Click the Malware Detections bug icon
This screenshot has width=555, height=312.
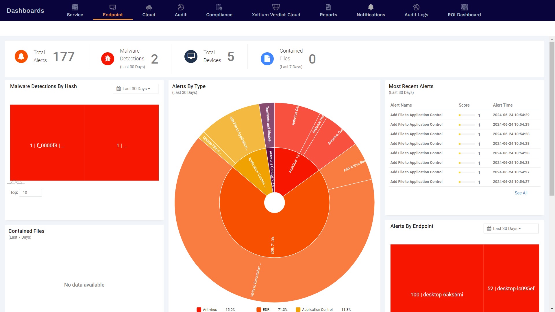[108, 59]
